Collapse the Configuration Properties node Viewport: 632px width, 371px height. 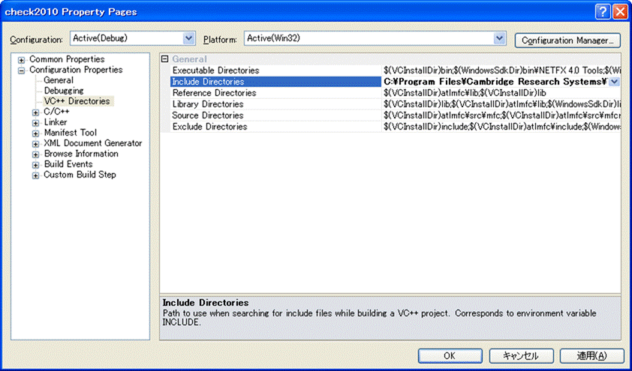point(22,70)
